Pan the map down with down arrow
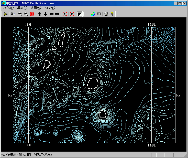Screen dimensions: 188x158 (46, 14)
